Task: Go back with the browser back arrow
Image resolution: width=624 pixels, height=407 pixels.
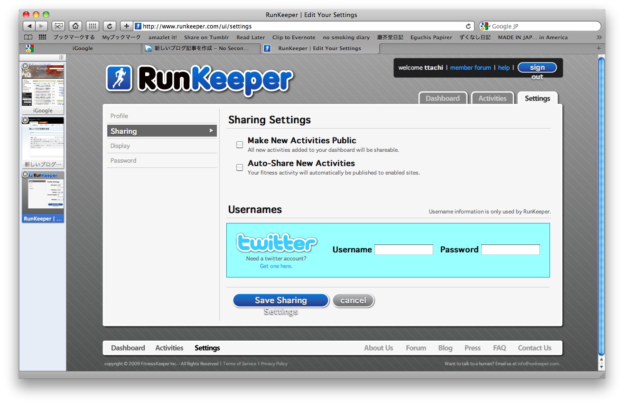Action: tap(29, 26)
